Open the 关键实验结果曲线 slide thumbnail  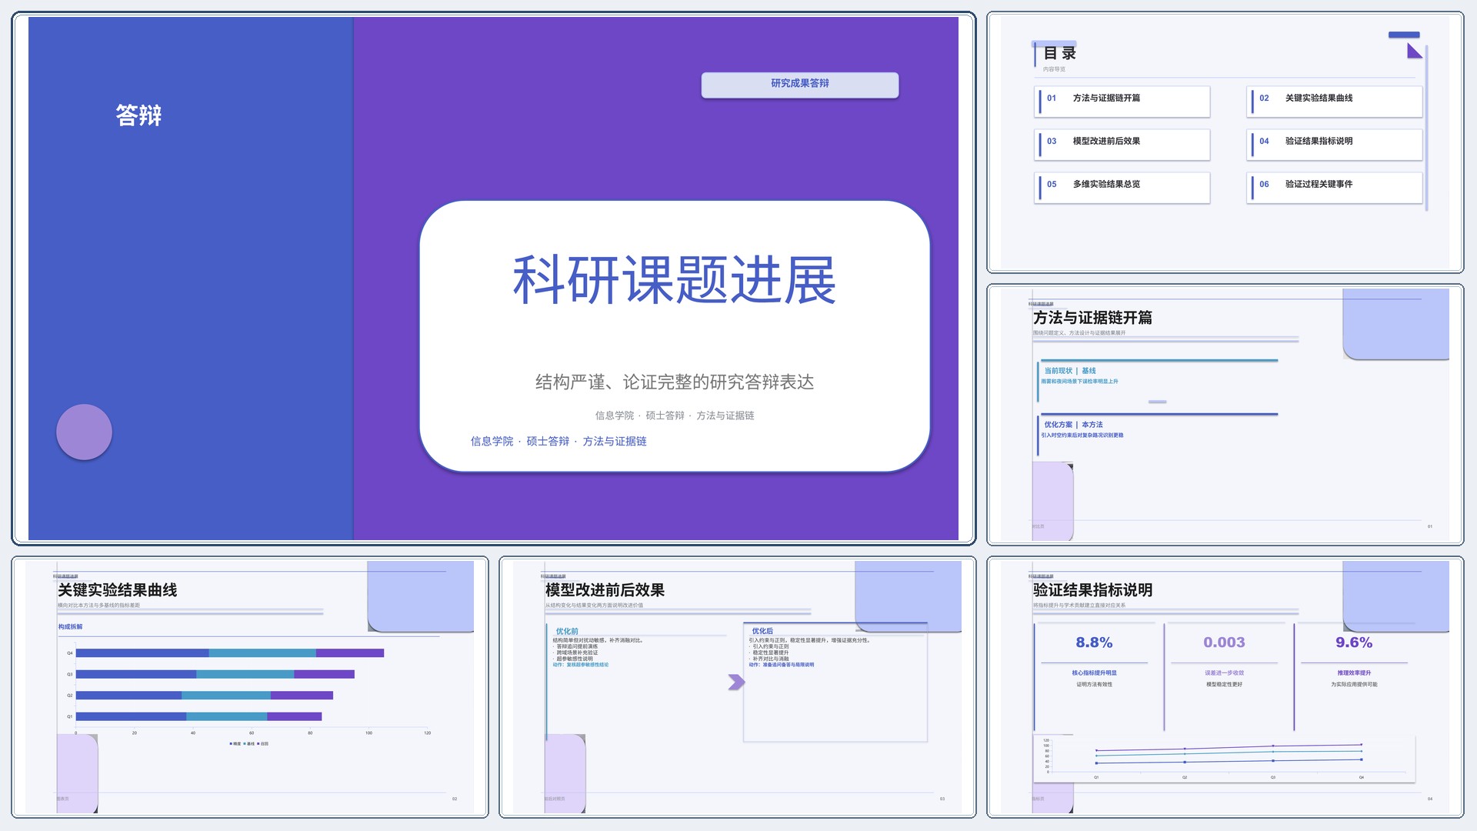[250, 687]
